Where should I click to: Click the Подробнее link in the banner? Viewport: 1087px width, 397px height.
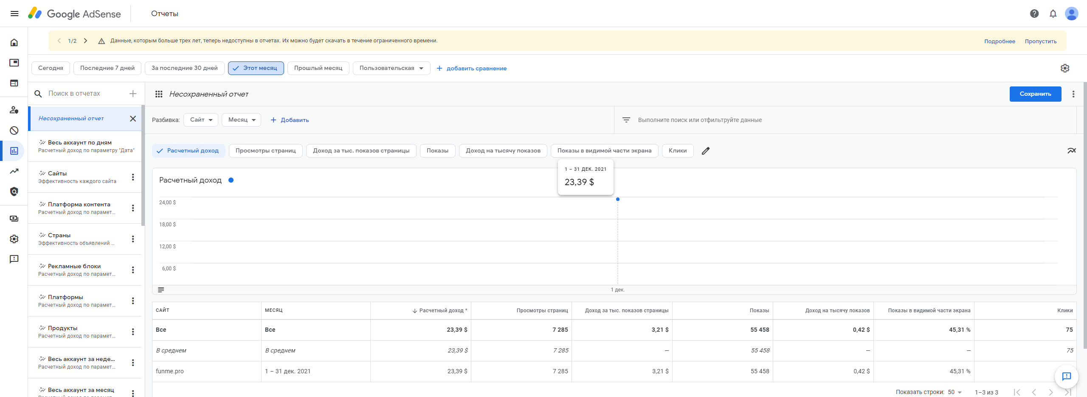click(1000, 42)
